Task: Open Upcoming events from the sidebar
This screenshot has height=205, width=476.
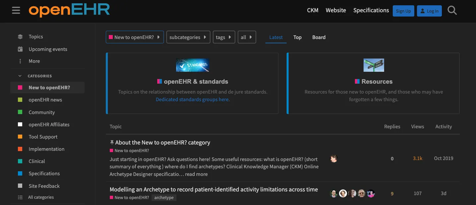Action: [x=47, y=49]
